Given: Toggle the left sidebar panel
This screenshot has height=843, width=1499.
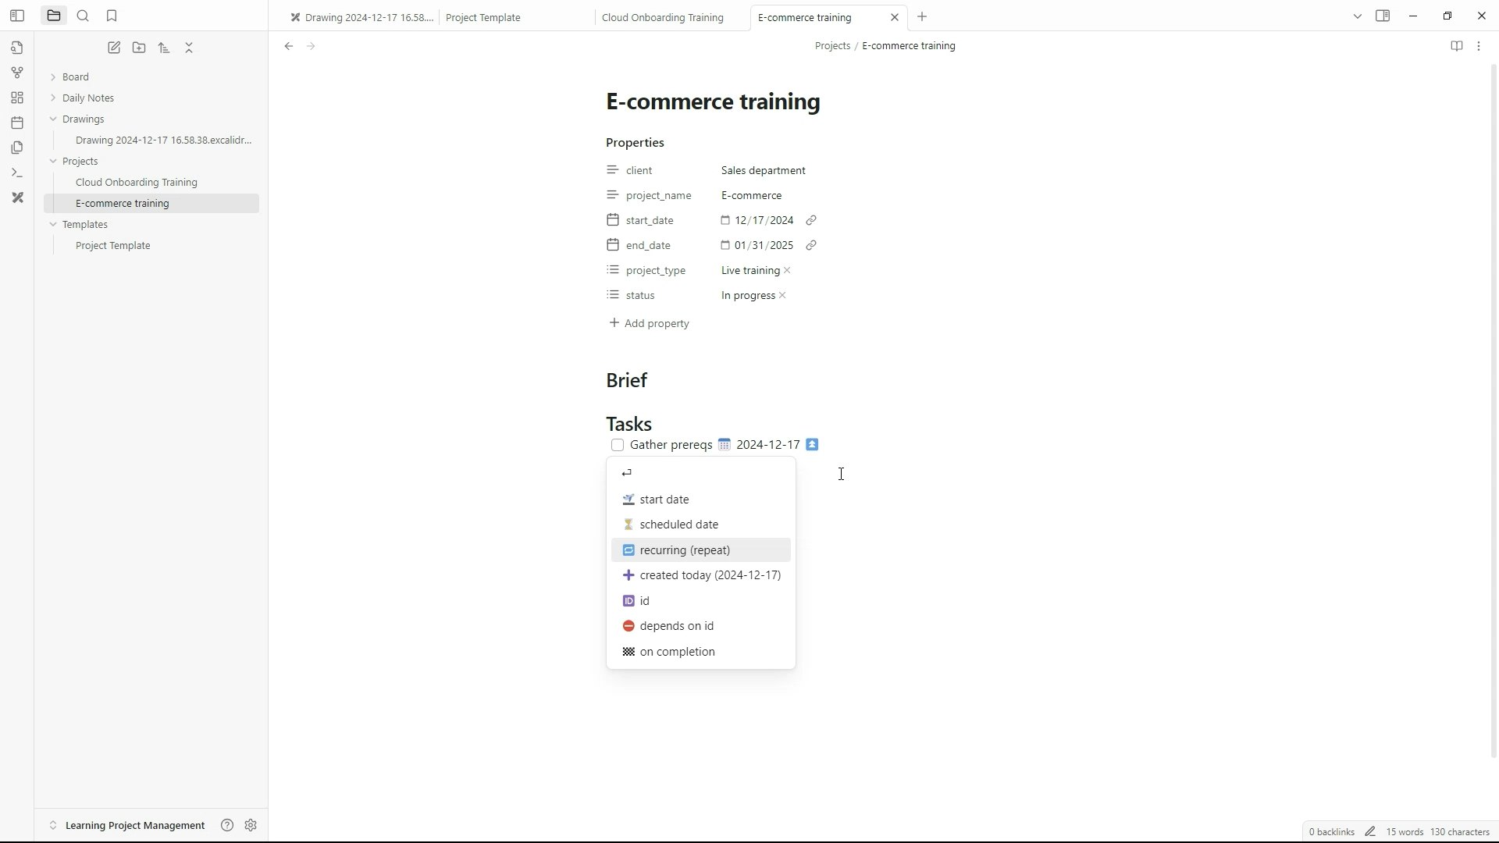Looking at the screenshot, I should point(17,16).
